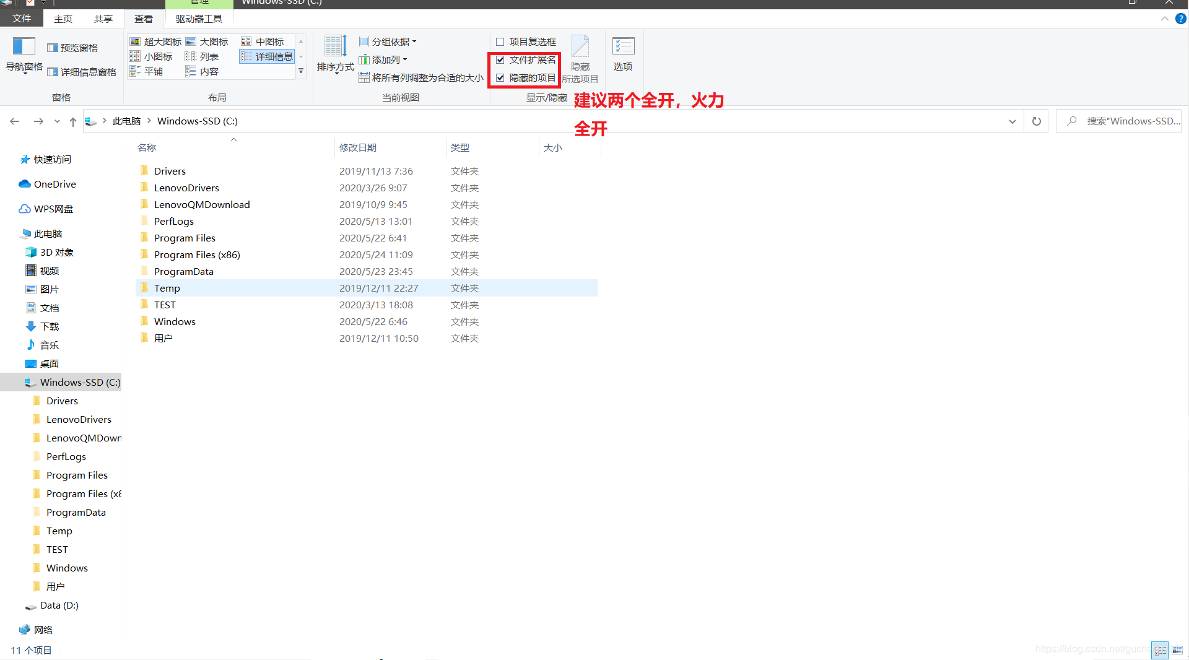Image resolution: width=1189 pixels, height=660 pixels.
Task: Select the Program Files (x86) folder row
Action: coord(367,254)
